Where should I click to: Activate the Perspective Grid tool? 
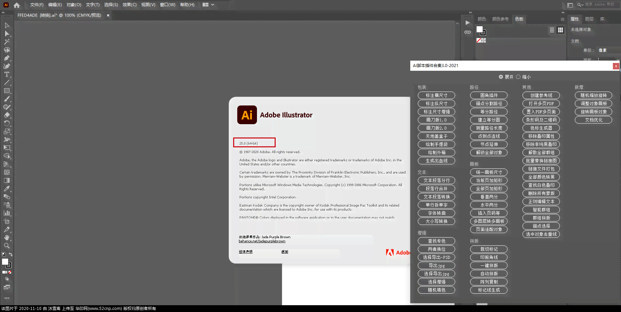(x=7, y=164)
